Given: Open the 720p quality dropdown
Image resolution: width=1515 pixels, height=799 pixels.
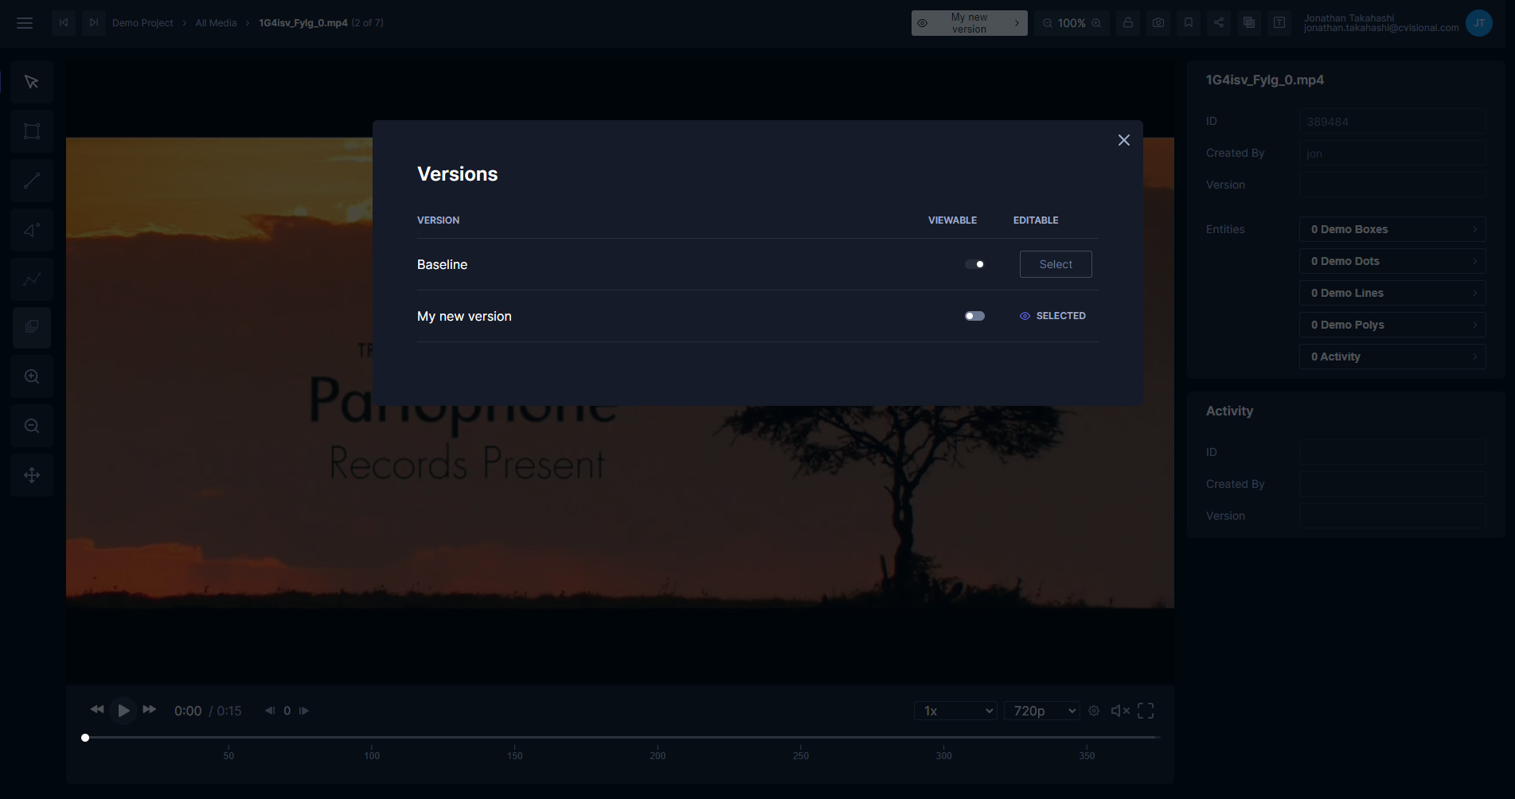Looking at the screenshot, I should pyautogui.click(x=1041, y=711).
